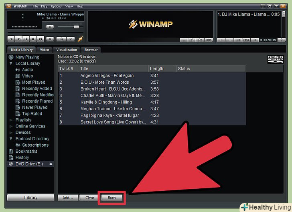The image size is (292, 212).
Task: Pause playback with the Pause button
Action: tap(26, 39)
